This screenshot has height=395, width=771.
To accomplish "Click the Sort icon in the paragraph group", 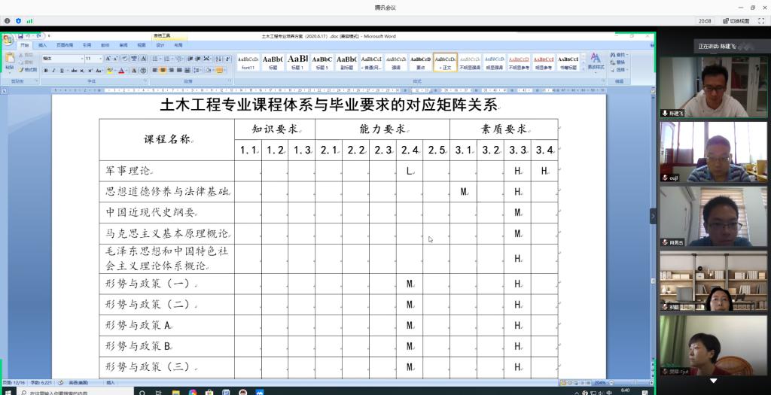I will point(218,58).
